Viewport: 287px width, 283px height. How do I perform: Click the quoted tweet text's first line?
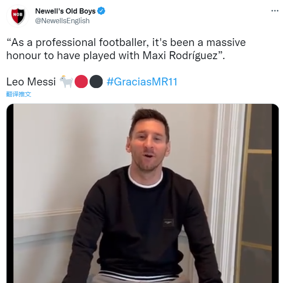tap(126, 42)
